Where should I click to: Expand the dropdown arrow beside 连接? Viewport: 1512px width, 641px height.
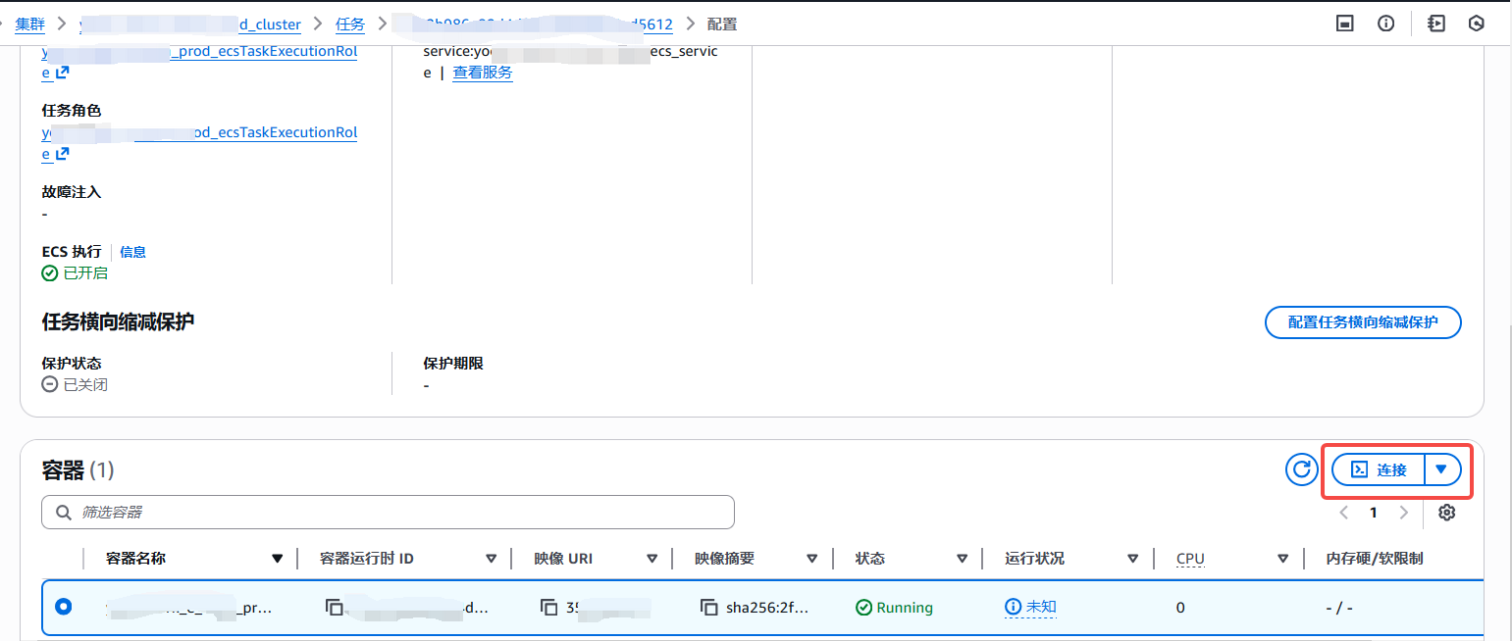(1440, 469)
